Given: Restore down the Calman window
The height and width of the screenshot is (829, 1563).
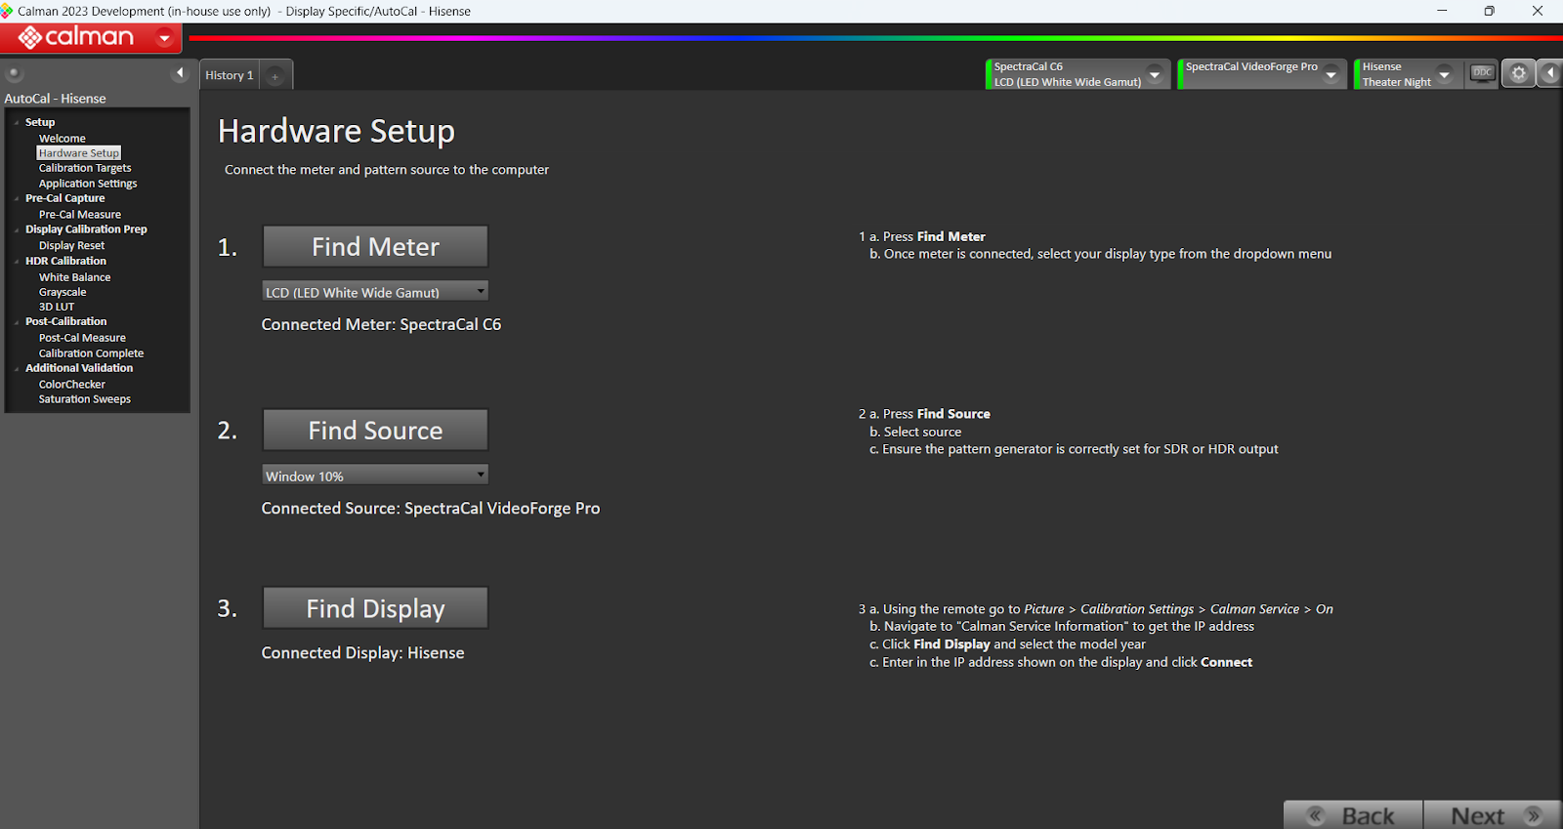Looking at the screenshot, I should click(1489, 11).
